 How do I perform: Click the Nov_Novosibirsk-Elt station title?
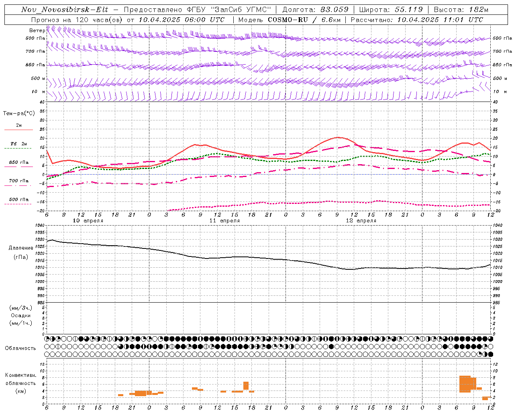coord(64,10)
